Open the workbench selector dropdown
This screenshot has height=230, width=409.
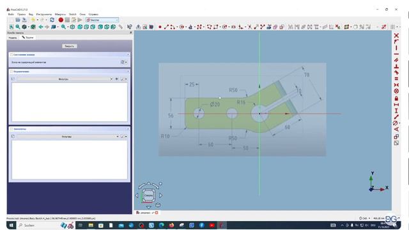(102, 20)
